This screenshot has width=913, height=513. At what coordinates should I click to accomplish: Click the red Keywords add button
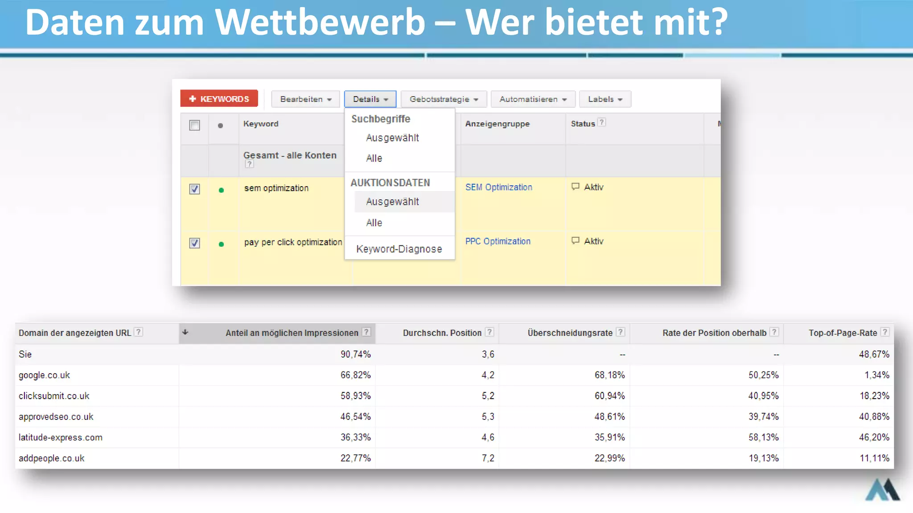219,99
